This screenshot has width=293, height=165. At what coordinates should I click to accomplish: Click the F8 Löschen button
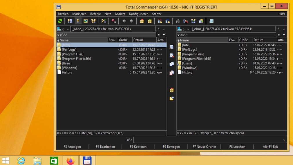(x=237, y=147)
